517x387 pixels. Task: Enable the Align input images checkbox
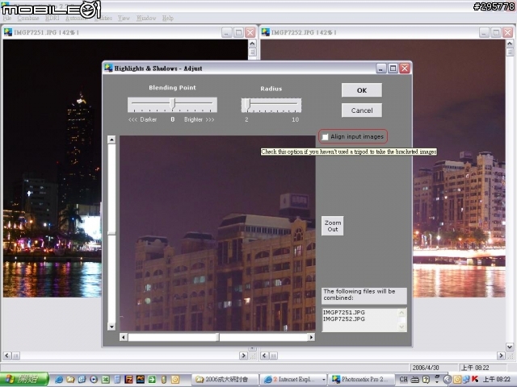click(325, 136)
